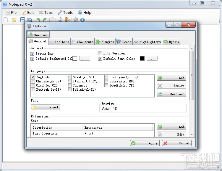Click the Undo arrow icon
This screenshot has width=222, height=171.
pos(38,20)
